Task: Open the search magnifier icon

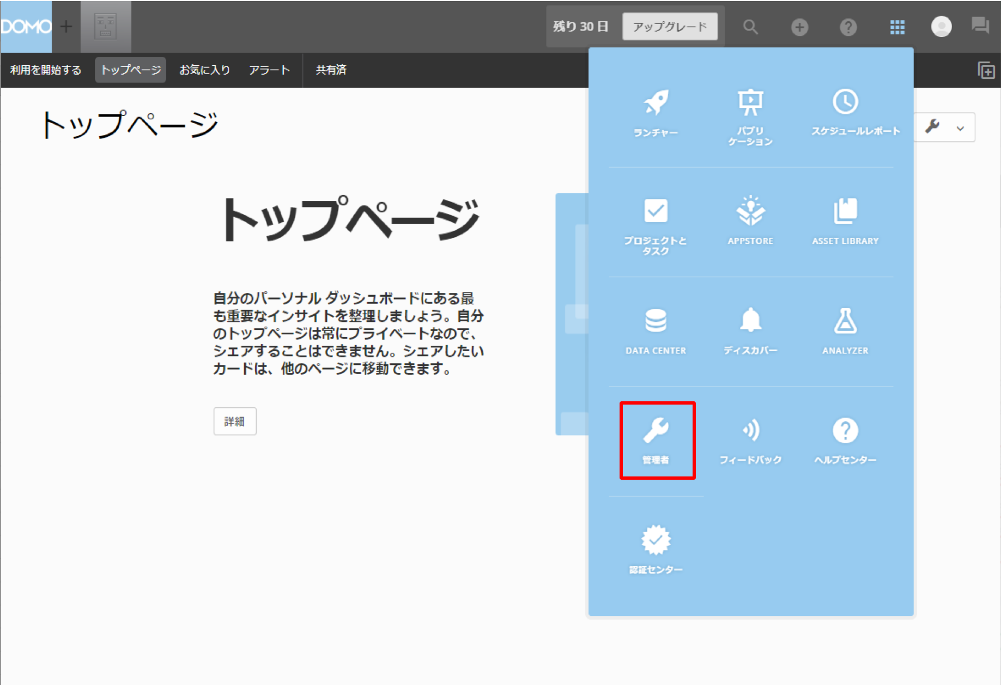Action: tap(750, 27)
